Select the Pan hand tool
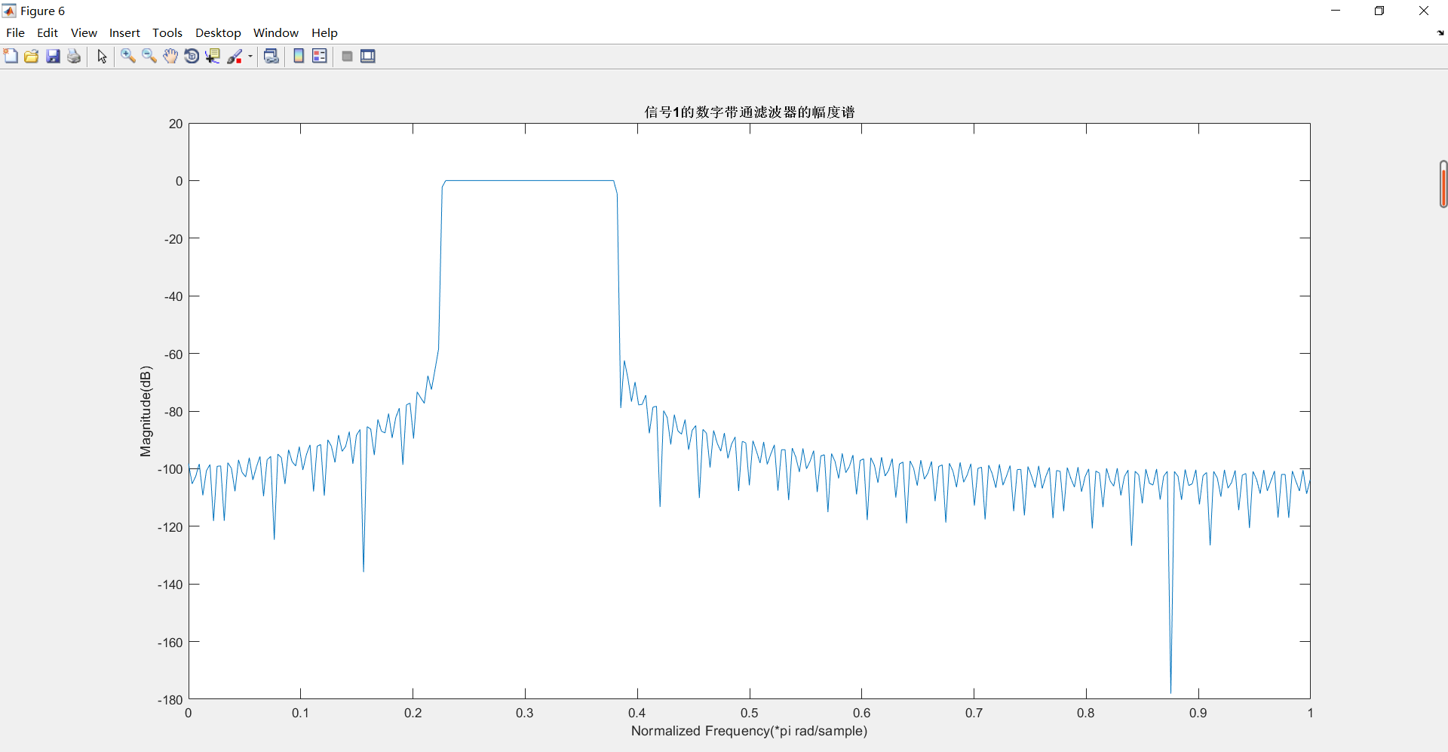1448x752 pixels. pos(170,57)
